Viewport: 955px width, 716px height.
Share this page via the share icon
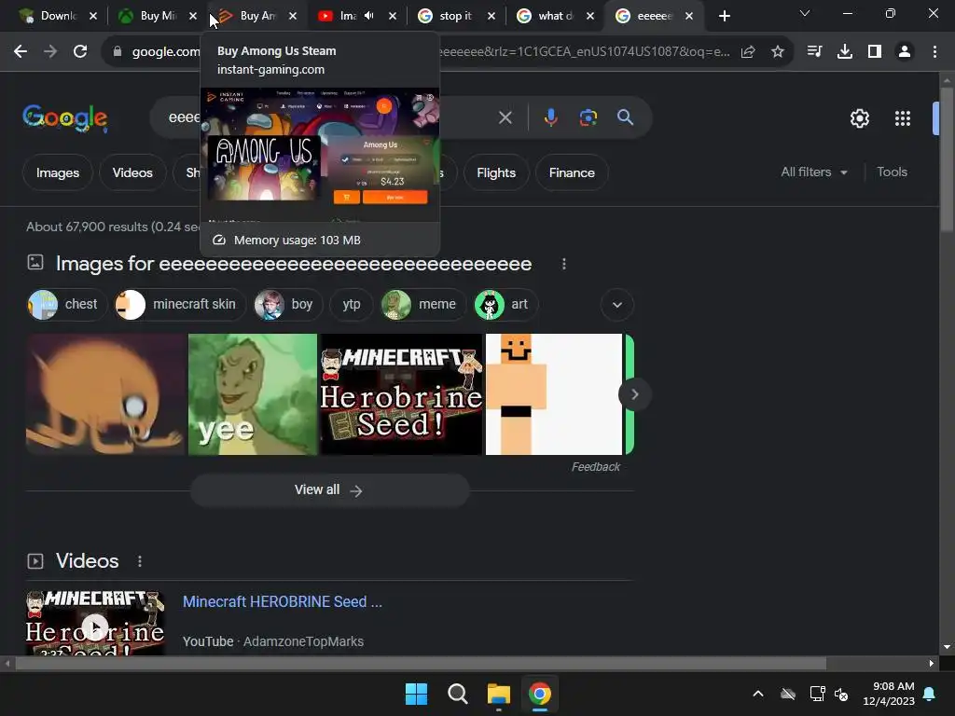pyautogui.click(x=748, y=52)
